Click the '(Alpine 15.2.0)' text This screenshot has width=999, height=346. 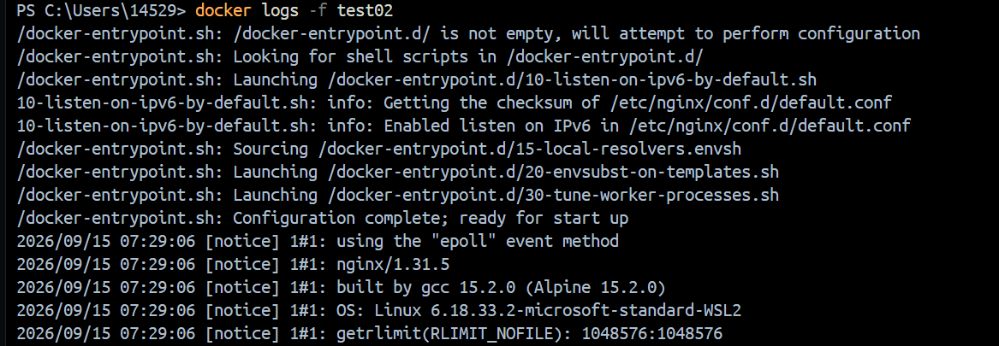point(596,288)
